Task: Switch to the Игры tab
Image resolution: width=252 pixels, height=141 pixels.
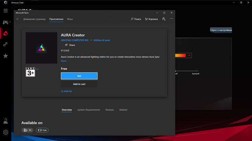Action: 70,19
